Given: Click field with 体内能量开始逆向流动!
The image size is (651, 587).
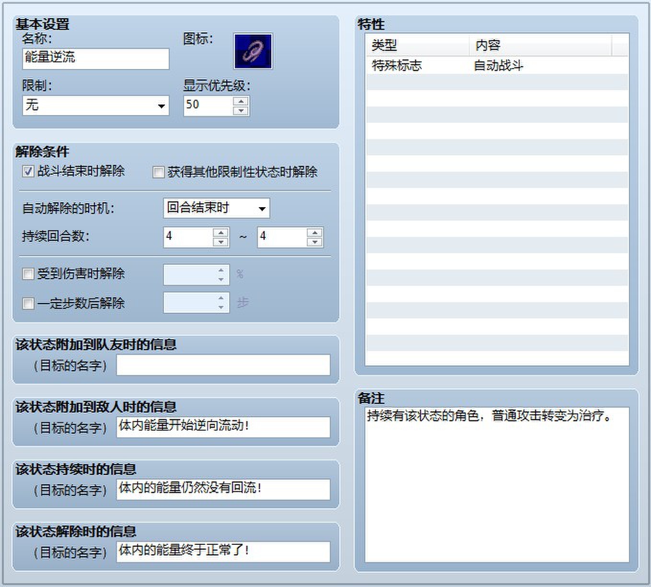Looking at the screenshot, I should [x=223, y=427].
